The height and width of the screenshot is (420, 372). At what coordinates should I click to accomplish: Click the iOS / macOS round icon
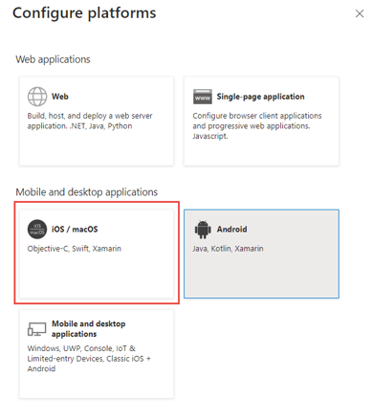pos(37,230)
